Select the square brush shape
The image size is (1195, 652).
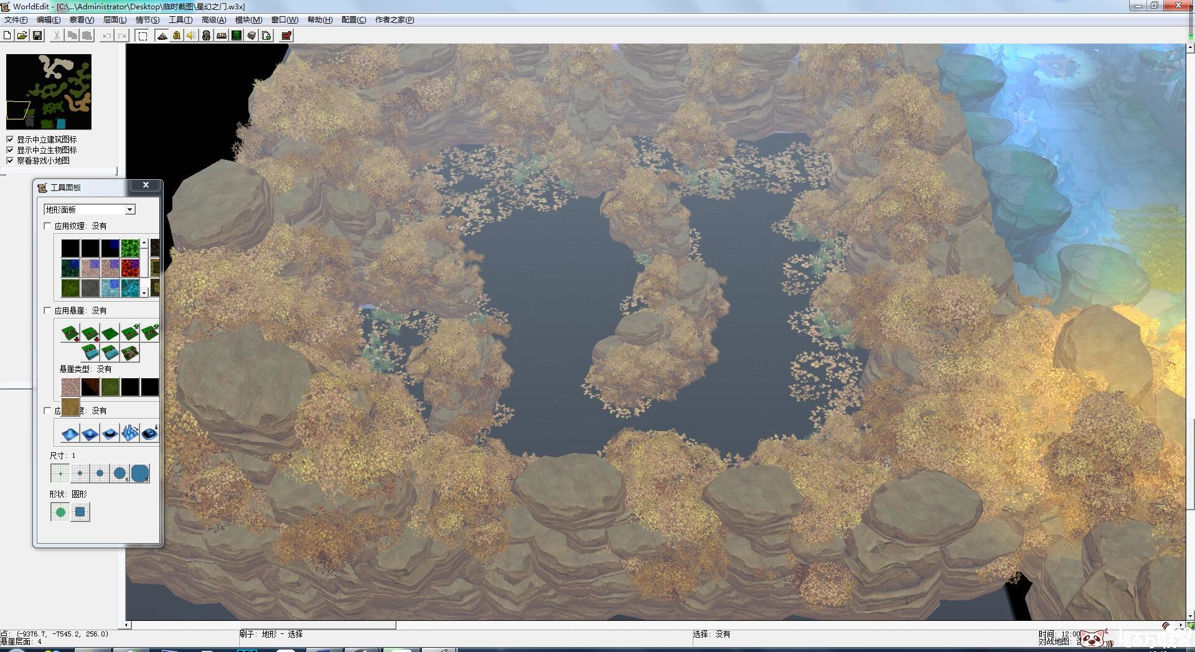(80, 512)
